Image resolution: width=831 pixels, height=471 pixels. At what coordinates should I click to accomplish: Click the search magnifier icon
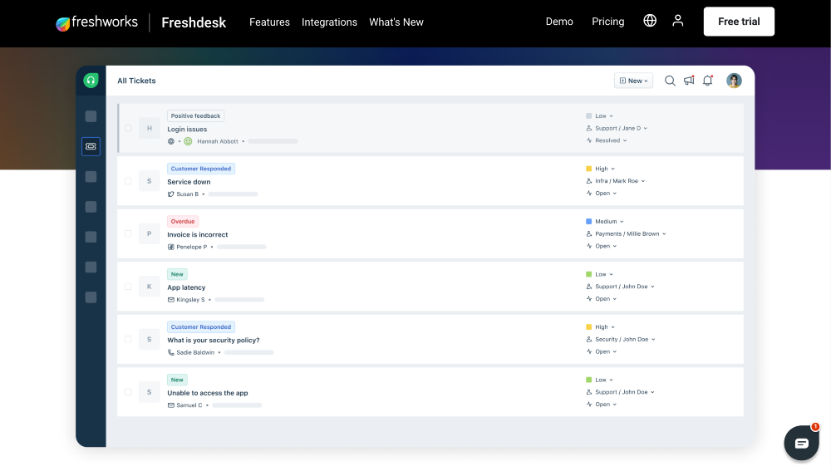(x=670, y=81)
